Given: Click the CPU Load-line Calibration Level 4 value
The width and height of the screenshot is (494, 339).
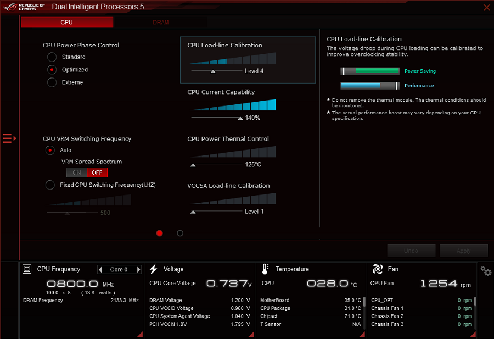Looking at the screenshot, I should [x=254, y=71].
